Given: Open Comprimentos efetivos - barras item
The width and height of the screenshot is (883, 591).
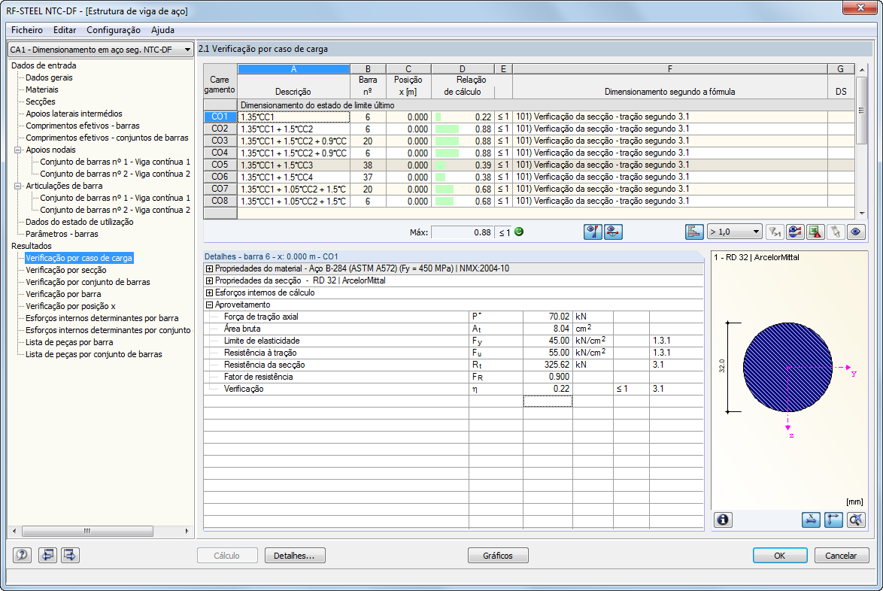Looking at the screenshot, I should click(x=83, y=126).
